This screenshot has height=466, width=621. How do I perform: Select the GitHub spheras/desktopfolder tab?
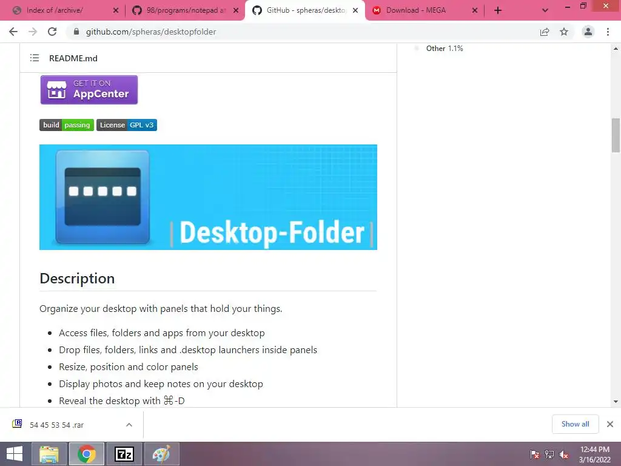click(x=306, y=10)
